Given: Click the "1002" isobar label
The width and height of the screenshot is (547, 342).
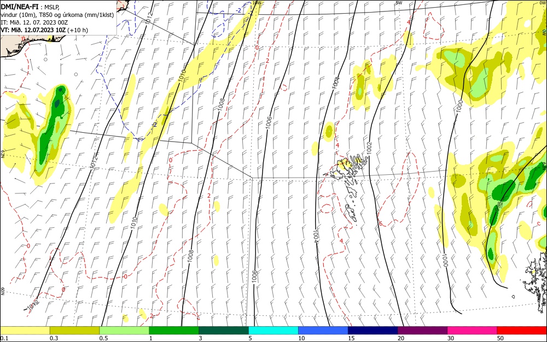Looking at the screenshot, I should click(x=369, y=148).
